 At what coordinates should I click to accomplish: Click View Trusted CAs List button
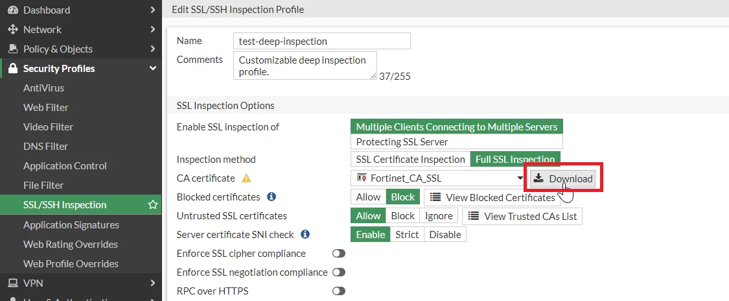pos(522,216)
